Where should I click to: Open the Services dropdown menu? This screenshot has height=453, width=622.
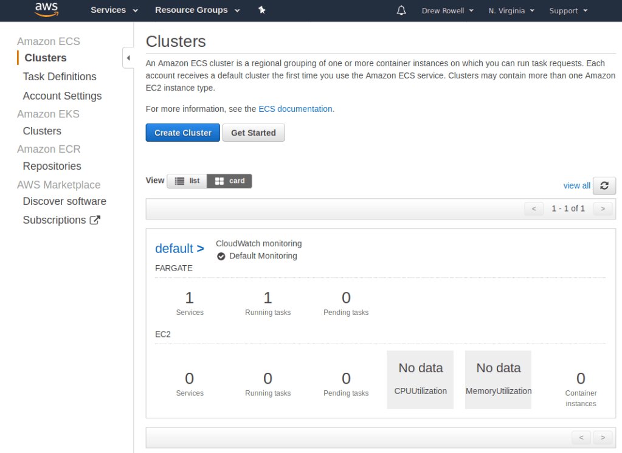coord(114,10)
